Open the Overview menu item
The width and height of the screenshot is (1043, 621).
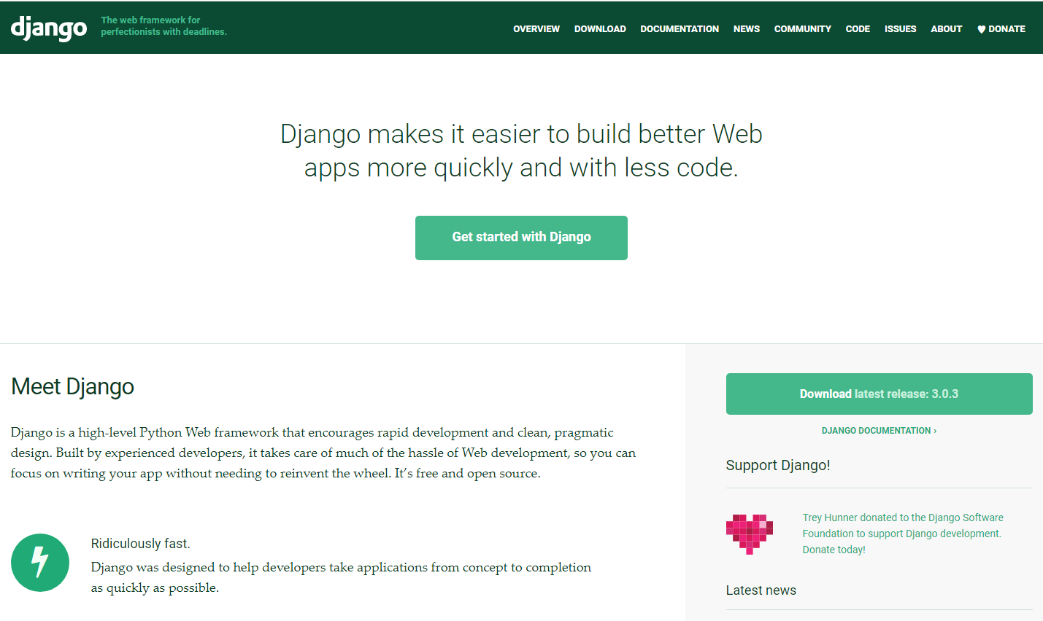coord(536,29)
